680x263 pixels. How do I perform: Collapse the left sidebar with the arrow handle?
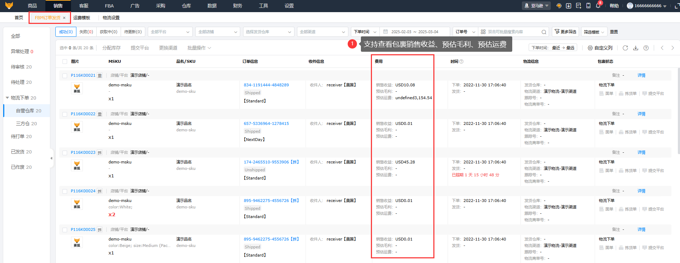tap(51, 158)
